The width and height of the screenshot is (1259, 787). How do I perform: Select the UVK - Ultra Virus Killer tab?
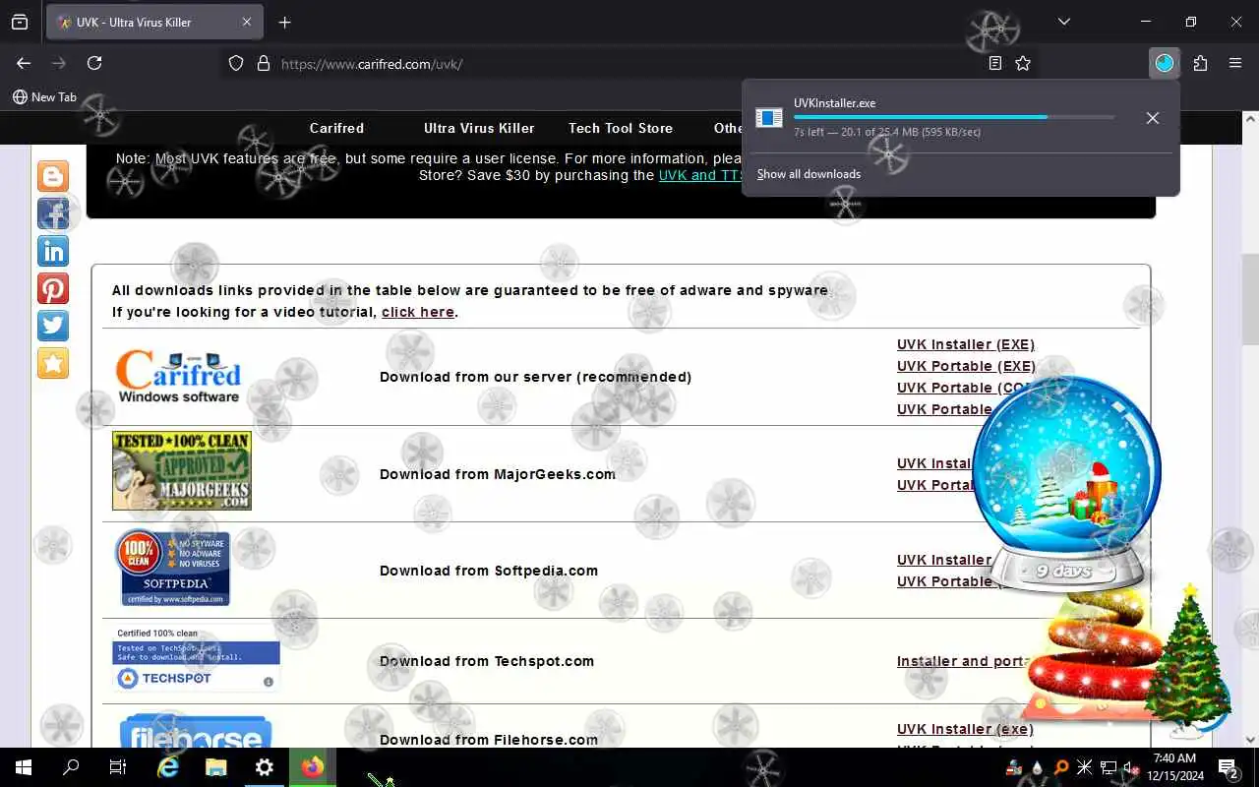coord(154,22)
